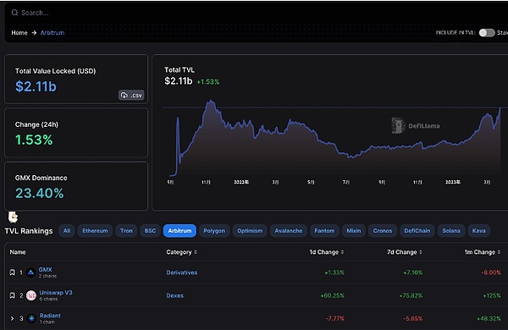Download TVL data as .csv
This screenshot has width=508, height=330.
(131, 96)
